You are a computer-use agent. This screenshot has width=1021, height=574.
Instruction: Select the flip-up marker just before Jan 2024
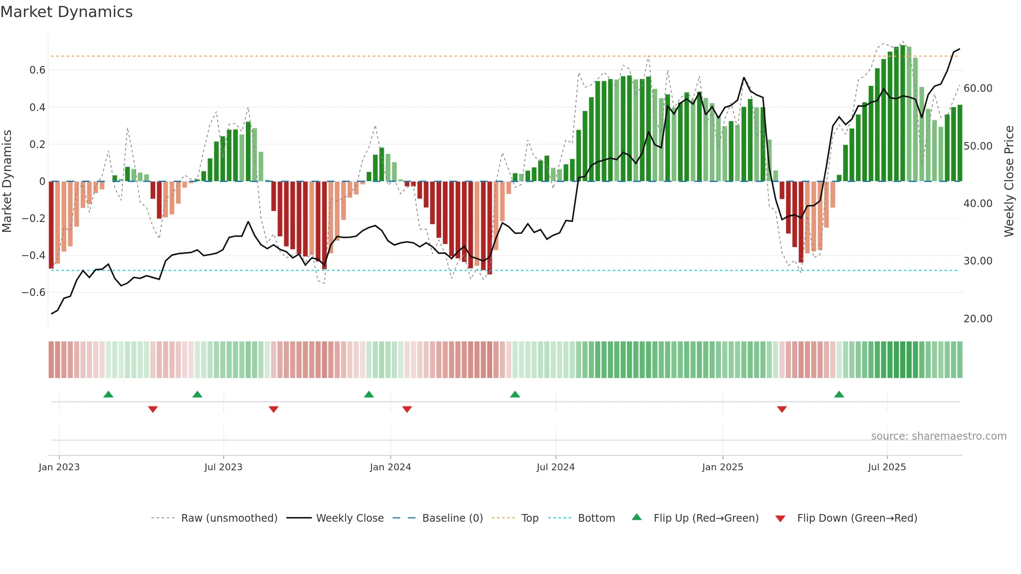coord(369,394)
